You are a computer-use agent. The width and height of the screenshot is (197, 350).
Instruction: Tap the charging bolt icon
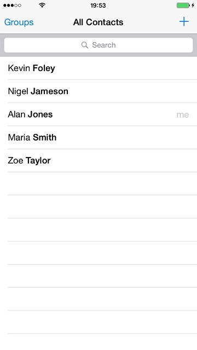point(193,5)
